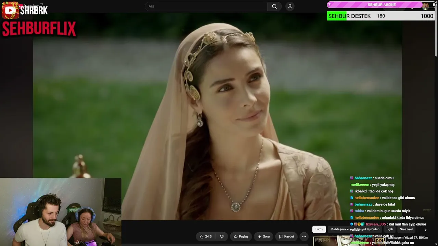This screenshot has height=246, width=438.
Task: Click chat message "validem bugun sueda miyiz"
Action: [x=389, y=211]
